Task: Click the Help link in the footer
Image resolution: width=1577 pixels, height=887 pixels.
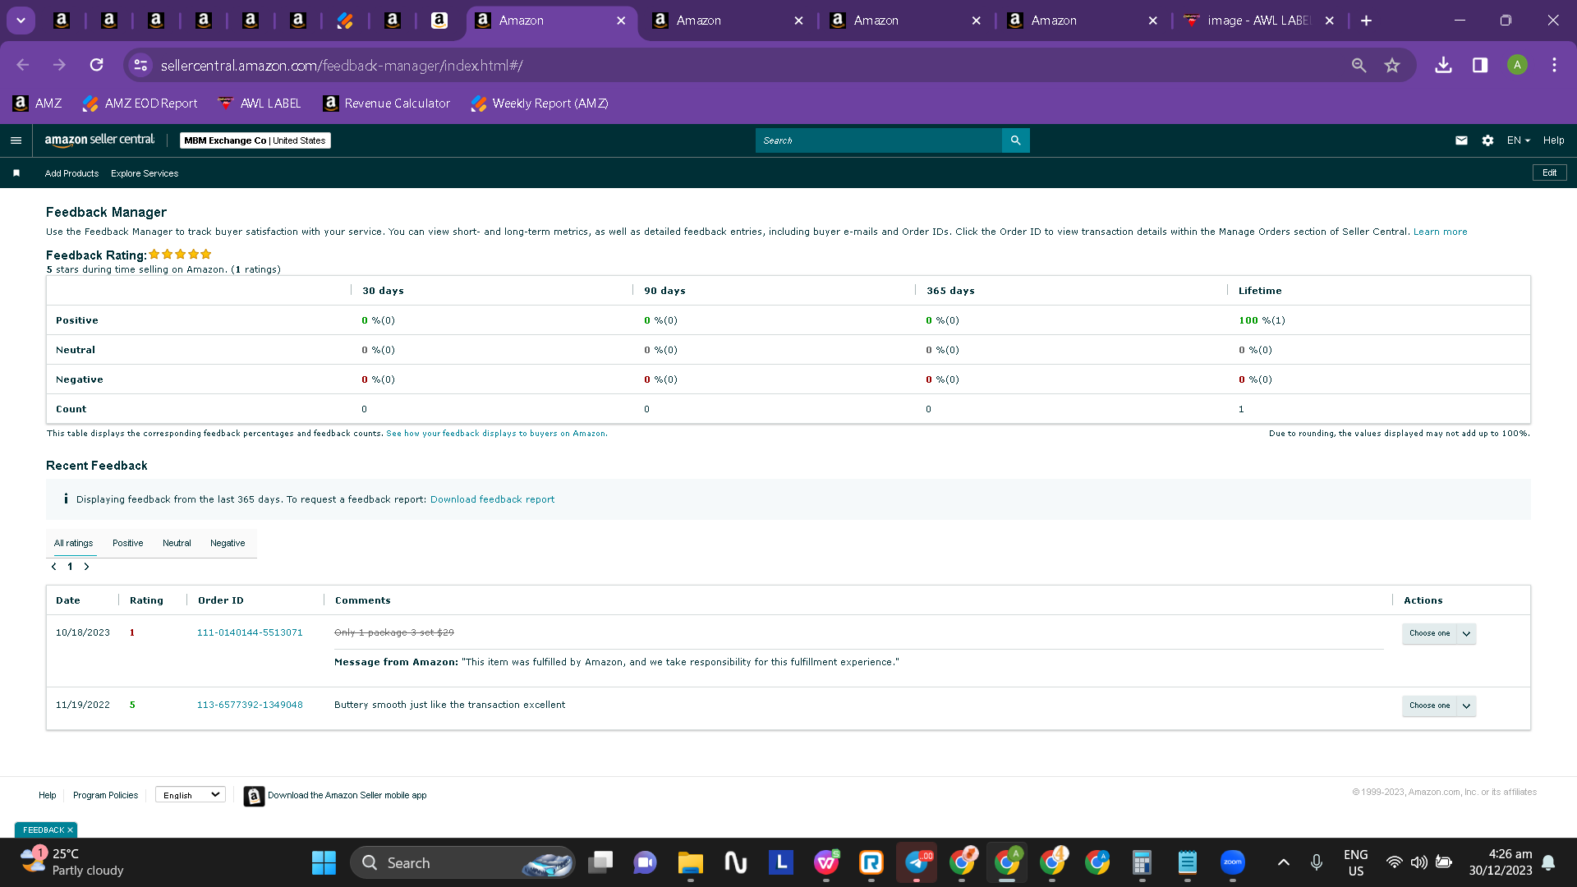Action: (x=48, y=795)
